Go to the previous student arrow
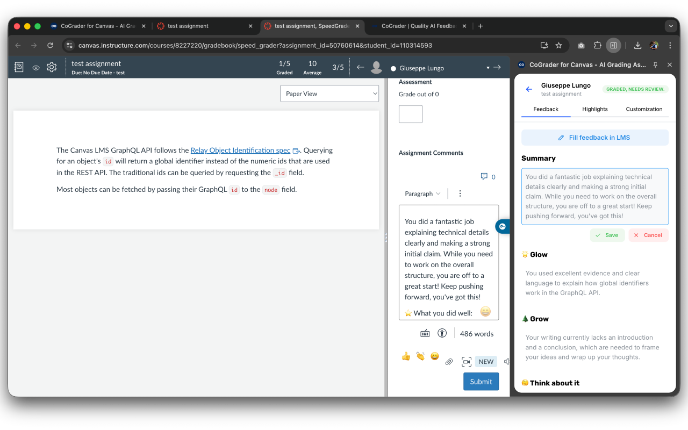Image resolution: width=688 pixels, height=430 pixels. pyautogui.click(x=361, y=67)
